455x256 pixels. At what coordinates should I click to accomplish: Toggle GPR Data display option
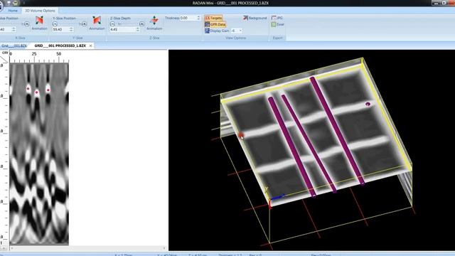click(215, 24)
